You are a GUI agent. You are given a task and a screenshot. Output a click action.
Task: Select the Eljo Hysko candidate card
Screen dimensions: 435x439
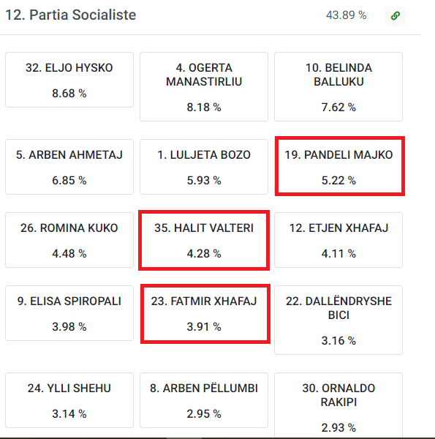click(x=69, y=80)
